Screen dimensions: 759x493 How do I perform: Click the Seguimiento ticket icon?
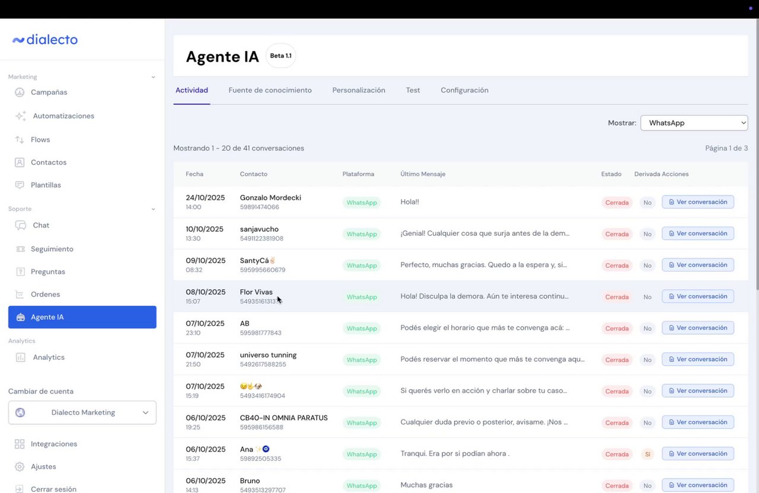20,249
